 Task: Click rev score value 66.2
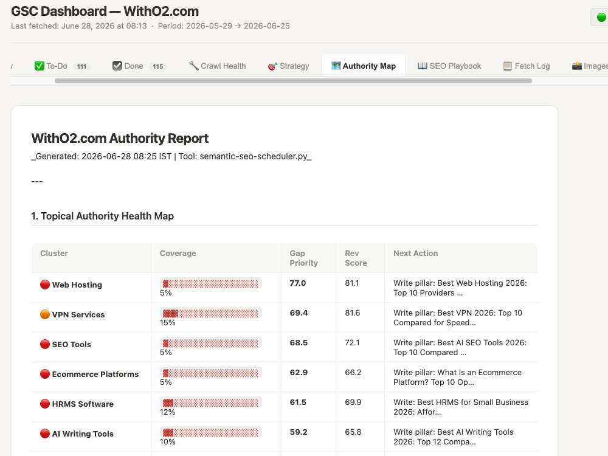[353, 373]
